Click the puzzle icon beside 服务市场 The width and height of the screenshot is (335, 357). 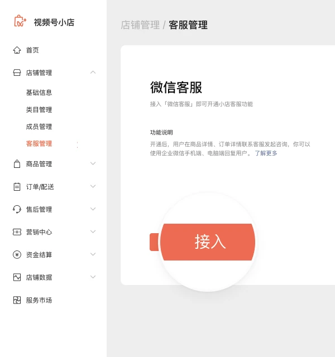17,300
